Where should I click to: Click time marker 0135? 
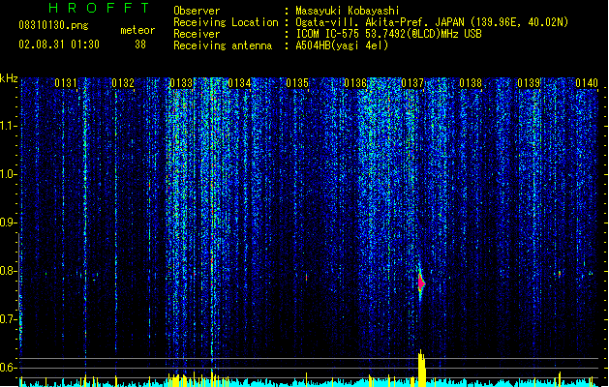(297, 83)
